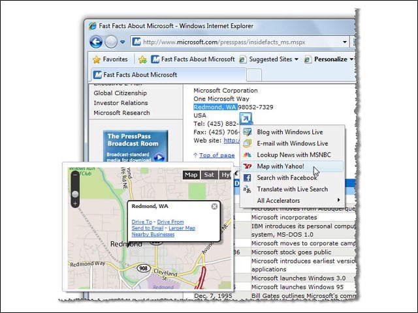Image resolution: width=418 pixels, height=313 pixels.
Task: Click the Dec. 7, 1995 date cell
Action: (214, 295)
